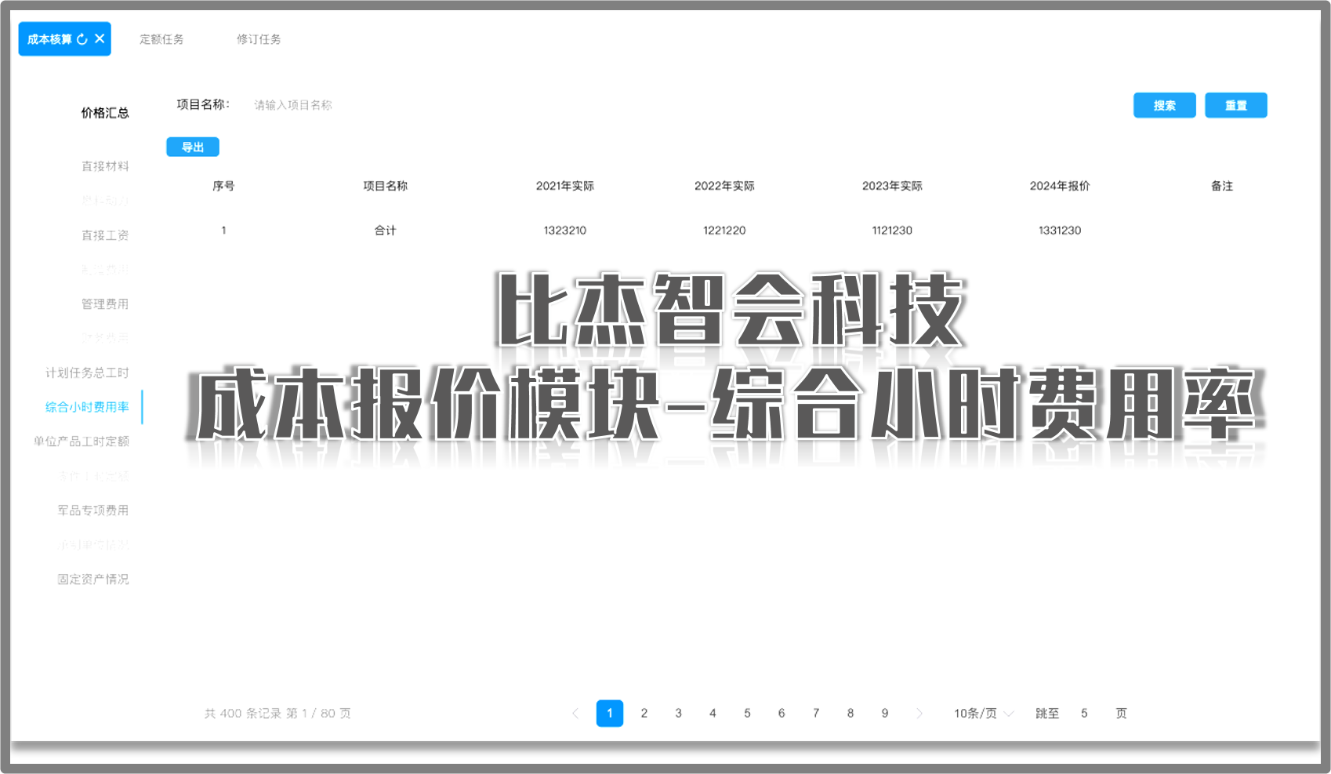Click the 2023年实际 column header

tap(892, 186)
